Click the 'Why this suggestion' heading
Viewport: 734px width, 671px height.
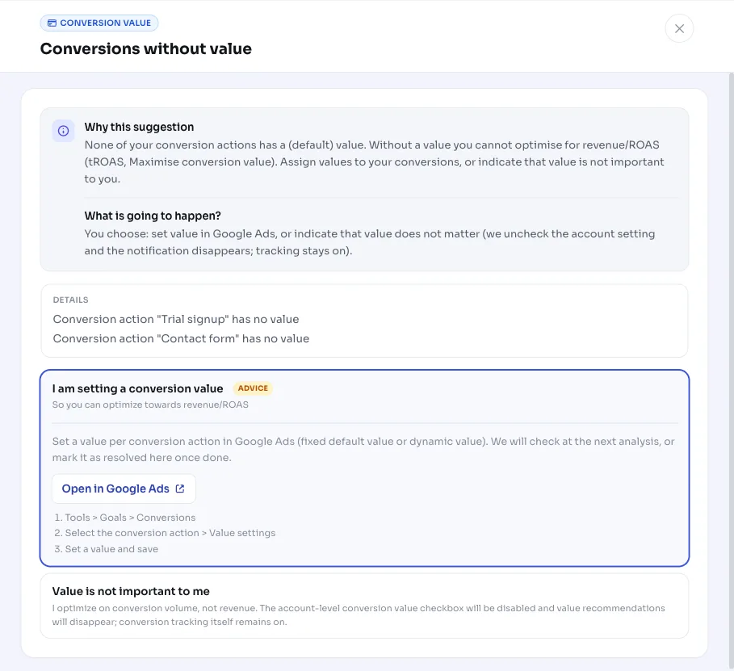[x=139, y=127]
